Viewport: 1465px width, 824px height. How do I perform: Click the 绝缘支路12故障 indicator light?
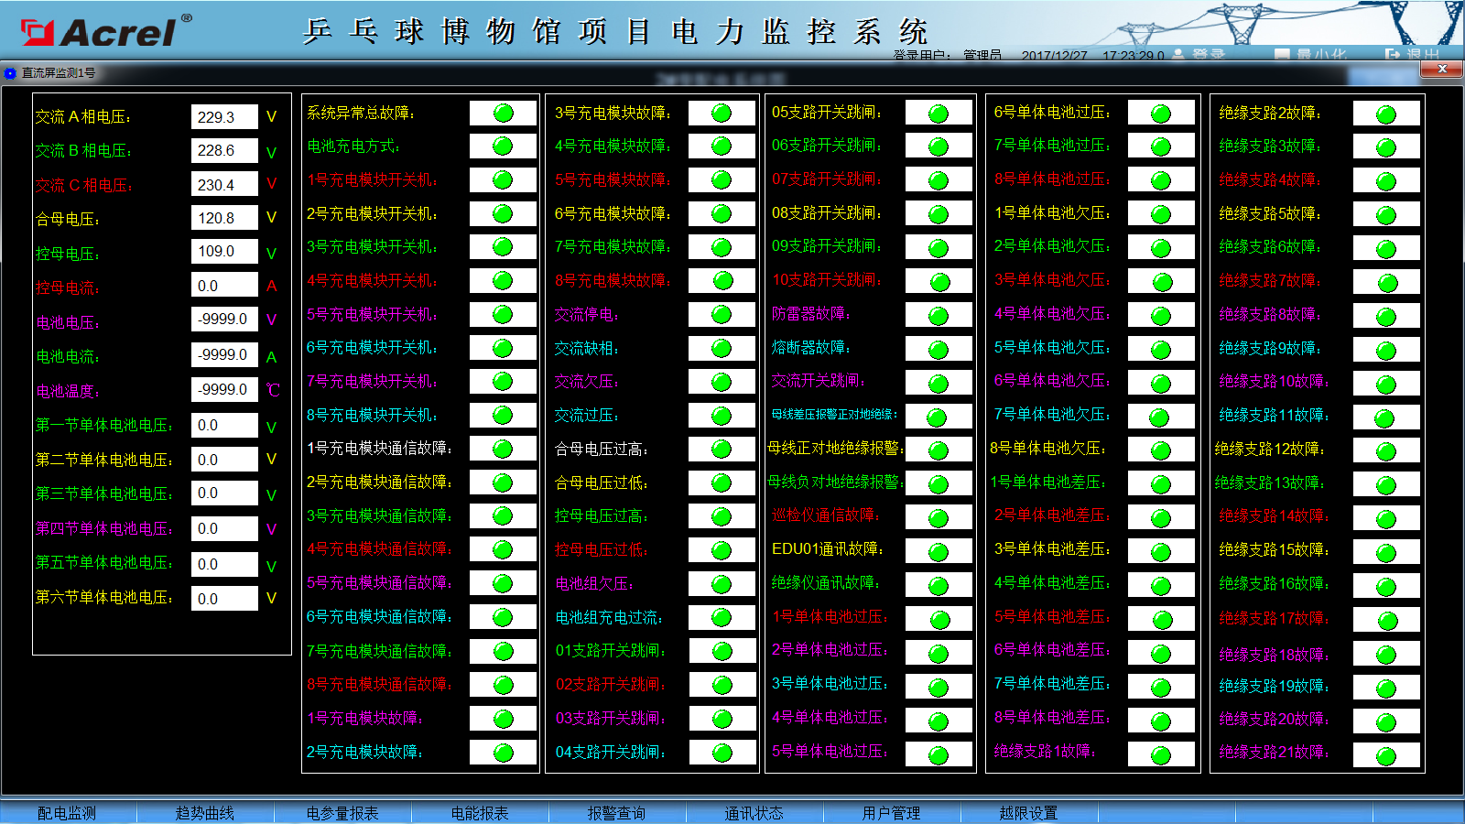(1387, 451)
